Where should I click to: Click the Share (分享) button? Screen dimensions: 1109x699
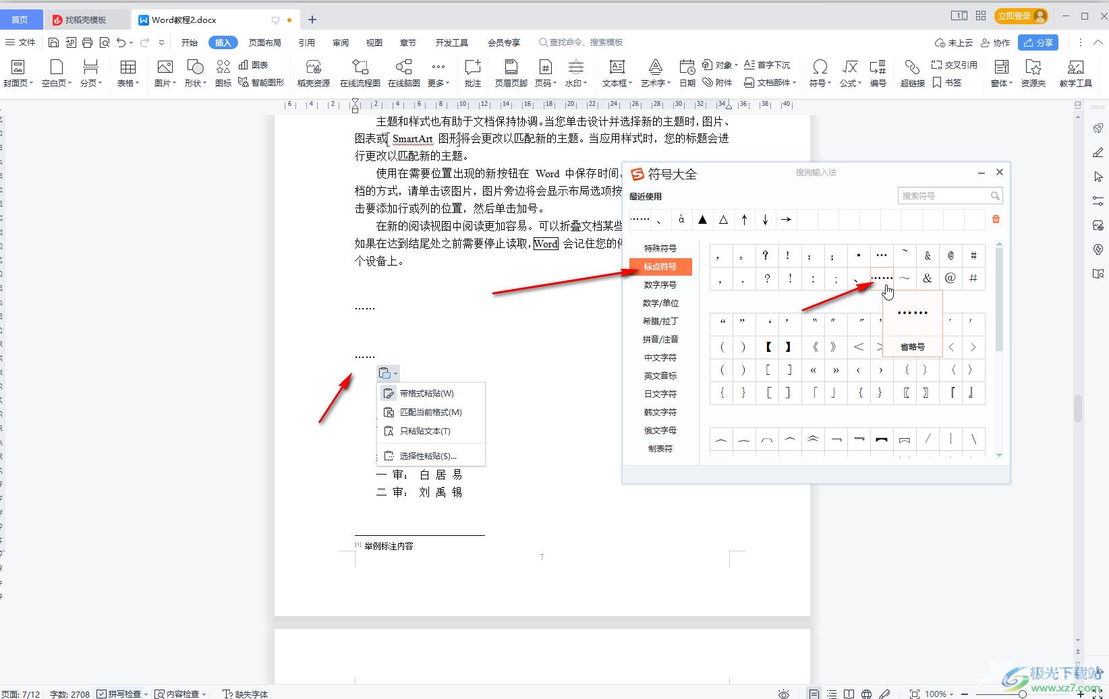tap(1038, 42)
